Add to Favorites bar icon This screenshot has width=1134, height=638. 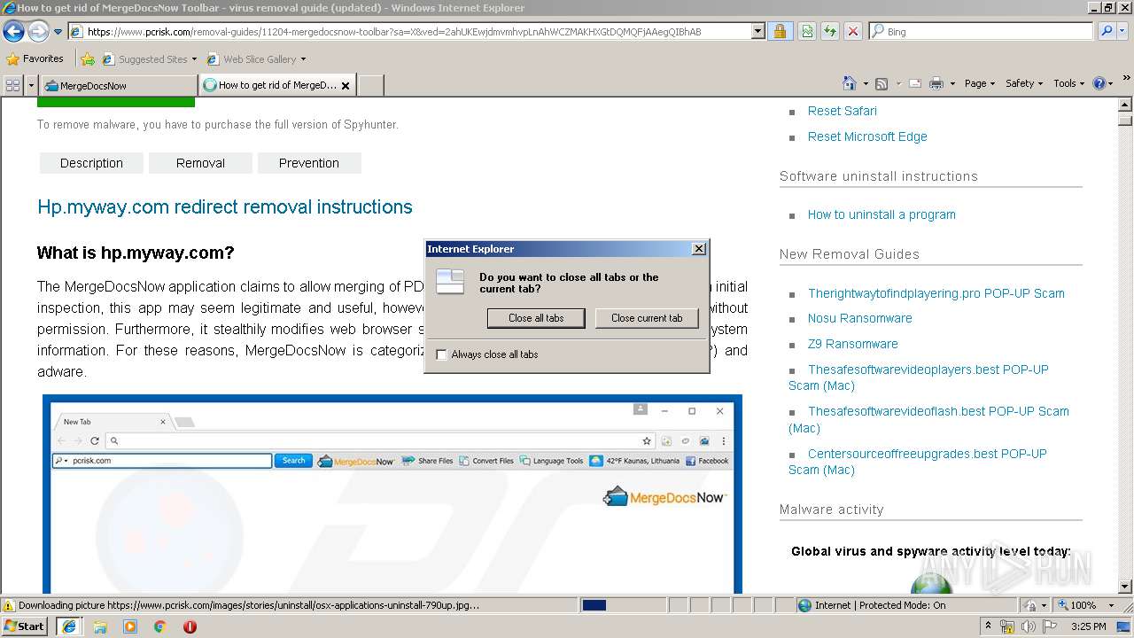pos(88,59)
